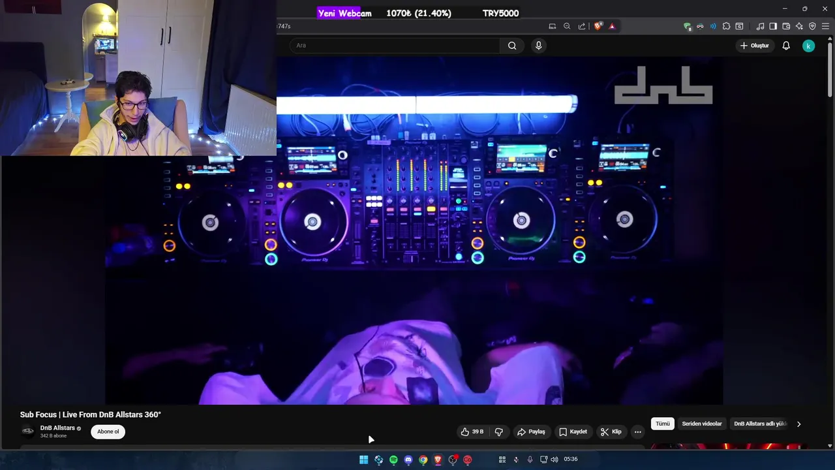The width and height of the screenshot is (835, 470).
Task: Toggle the browser sidebar panel
Action: (x=773, y=26)
